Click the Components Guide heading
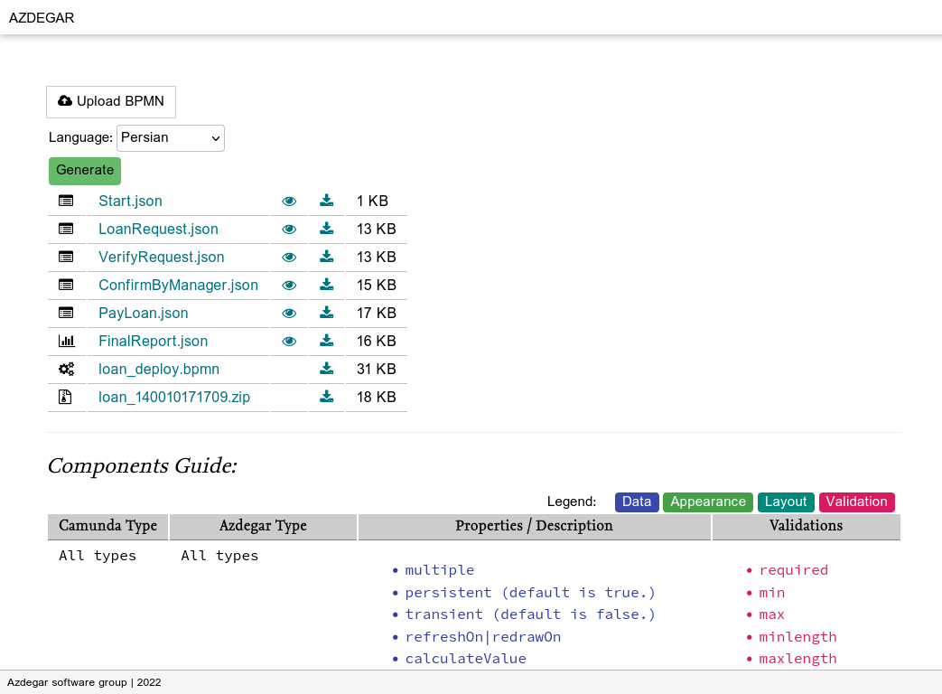 tap(143, 466)
